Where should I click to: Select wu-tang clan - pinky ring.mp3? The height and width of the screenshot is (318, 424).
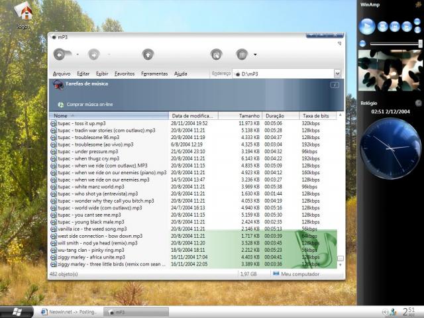pyautogui.click(x=91, y=250)
